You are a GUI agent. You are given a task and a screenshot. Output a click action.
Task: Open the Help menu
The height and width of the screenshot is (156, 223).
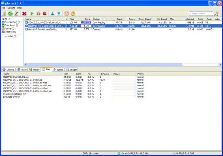[19, 8]
